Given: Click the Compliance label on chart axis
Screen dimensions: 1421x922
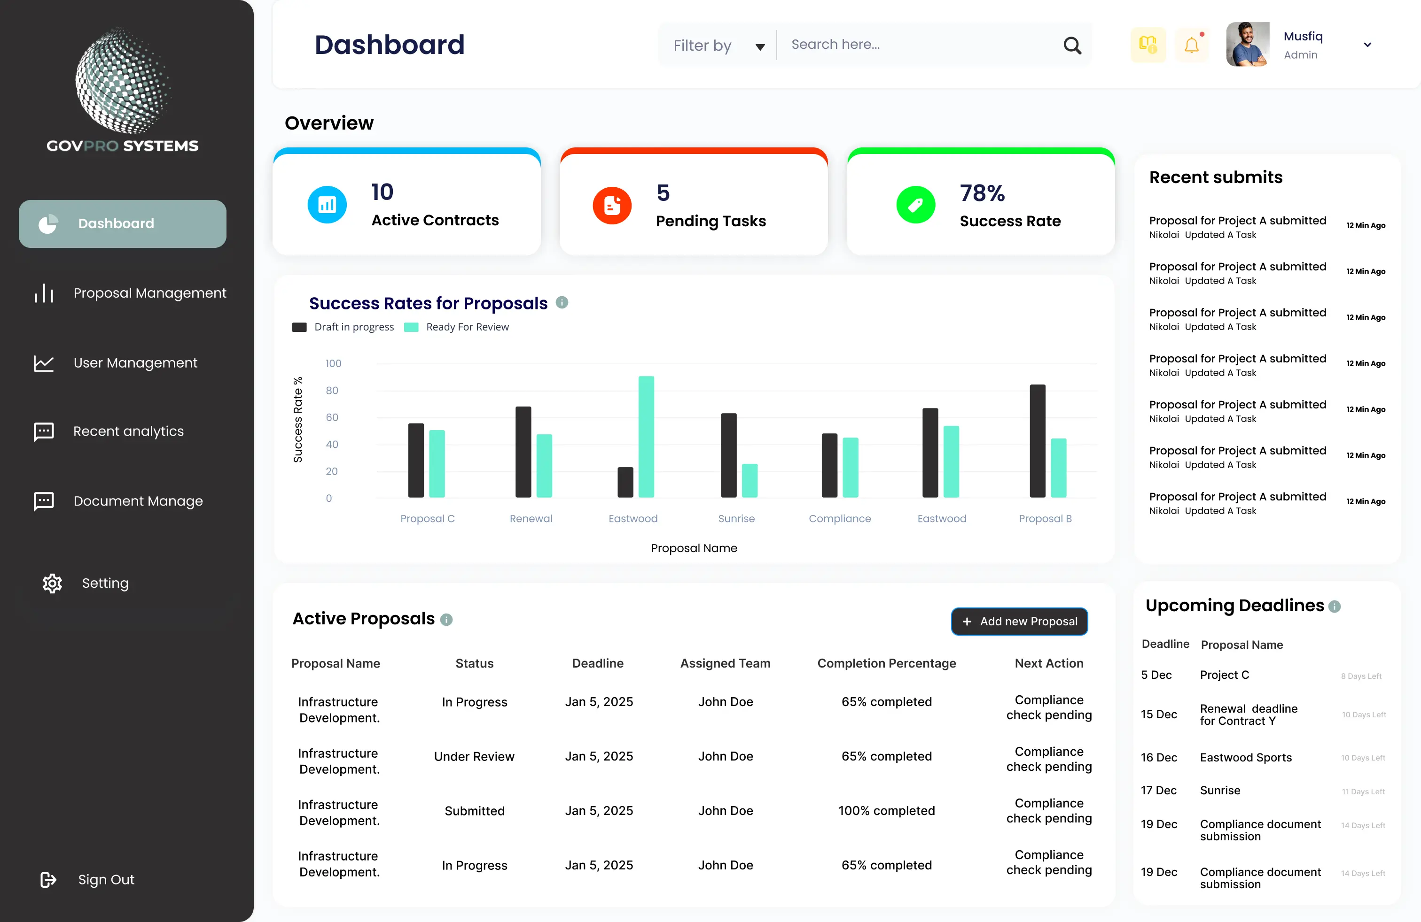Looking at the screenshot, I should 839,518.
